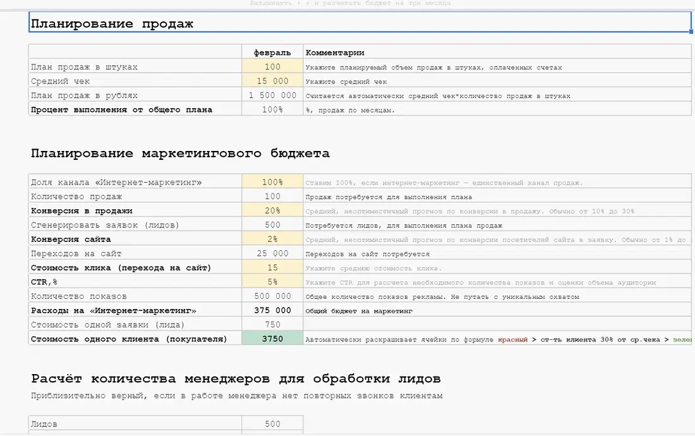The width and height of the screenshot is (695, 436).
Task: Select the 'Лидов' row label
Action: [x=44, y=424]
